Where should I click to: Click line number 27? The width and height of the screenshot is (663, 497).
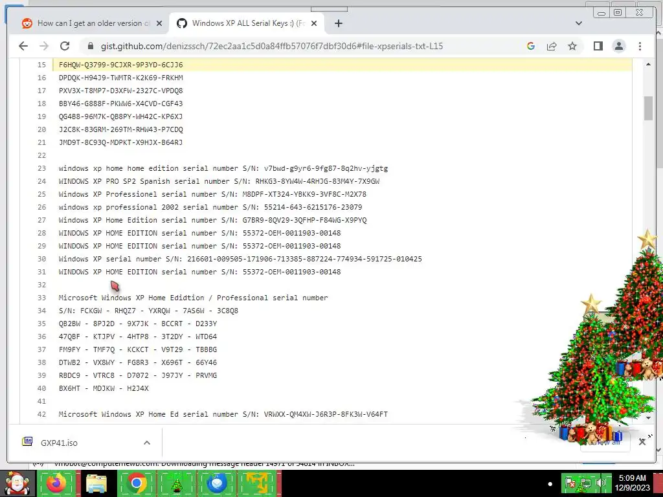coord(41,220)
